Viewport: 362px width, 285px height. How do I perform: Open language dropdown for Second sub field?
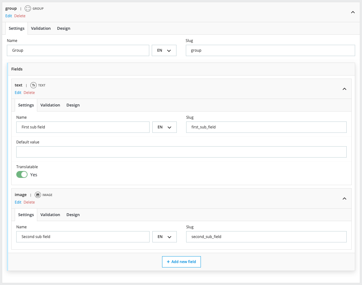tap(164, 237)
